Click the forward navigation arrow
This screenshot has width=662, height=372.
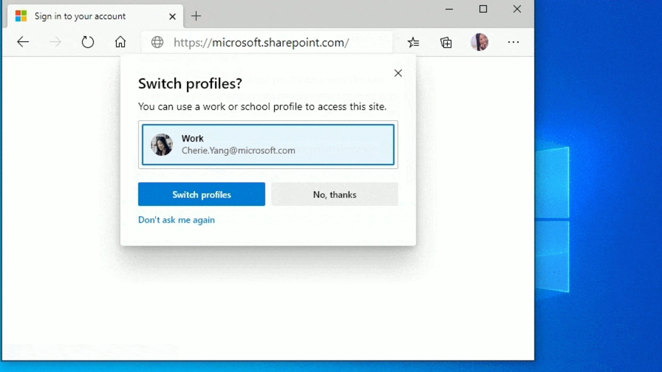55,42
